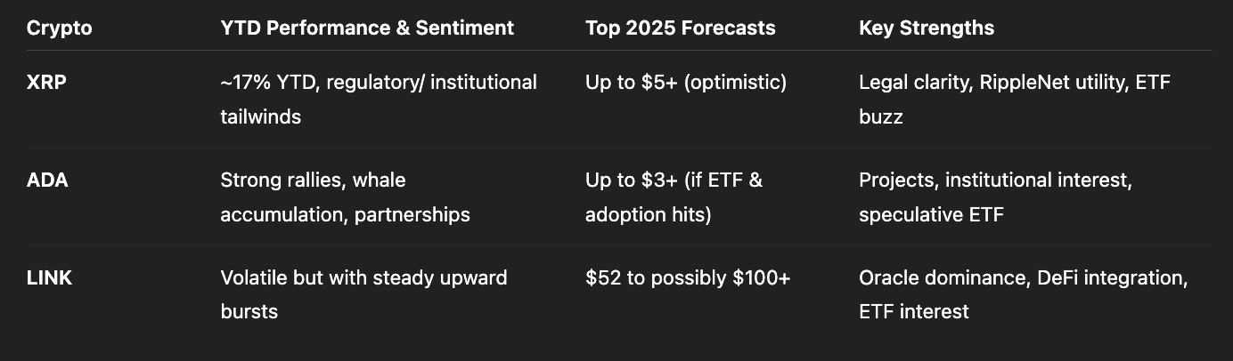The height and width of the screenshot is (361, 1233).
Task: Click the word tailwinds in XRP row
Action: coord(260,116)
